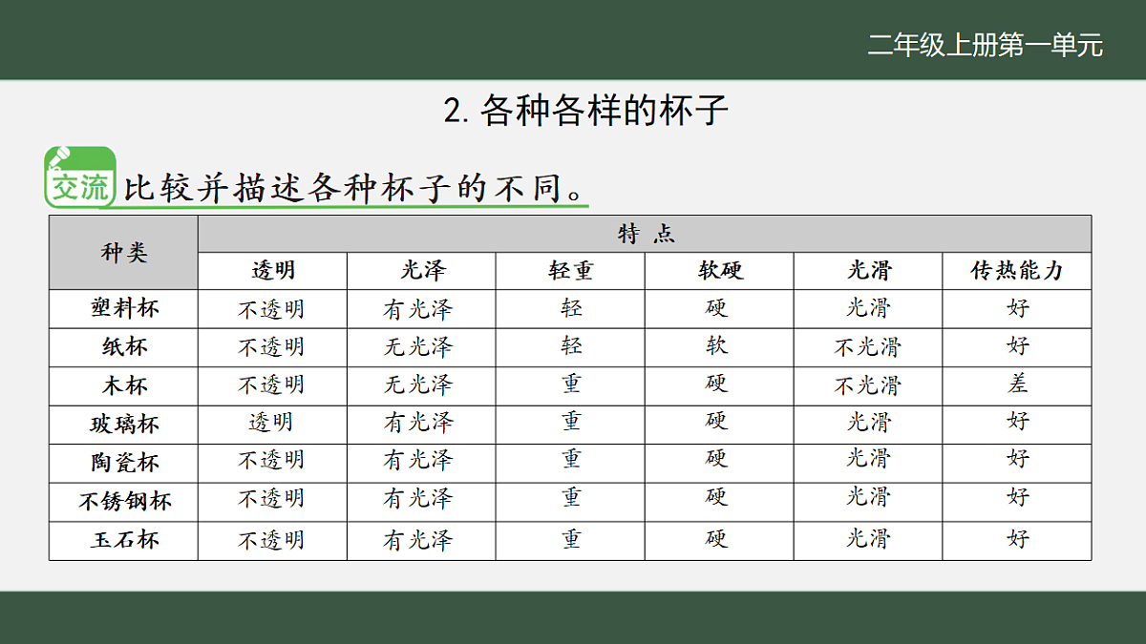The height and width of the screenshot is (644, 1146).
Task: Select the 不锈钢杯 row label
Action: [120, 500]
